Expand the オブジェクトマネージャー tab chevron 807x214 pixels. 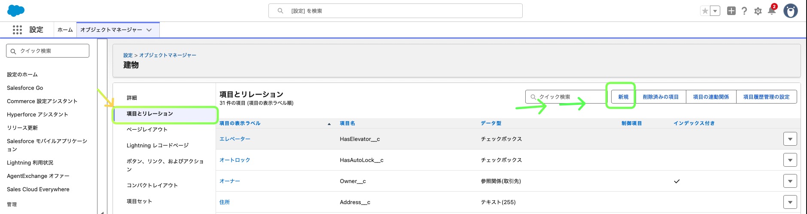pos(149,30)
